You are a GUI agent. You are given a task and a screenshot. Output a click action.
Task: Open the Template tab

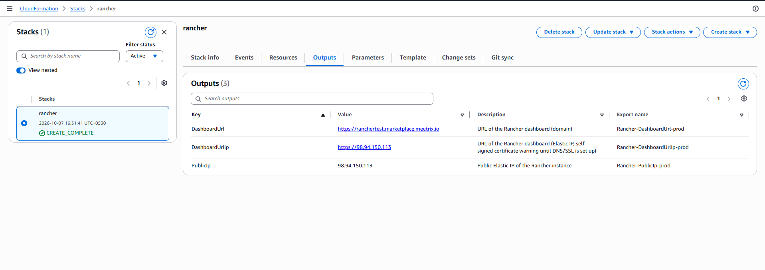click(x=413, y=58)
